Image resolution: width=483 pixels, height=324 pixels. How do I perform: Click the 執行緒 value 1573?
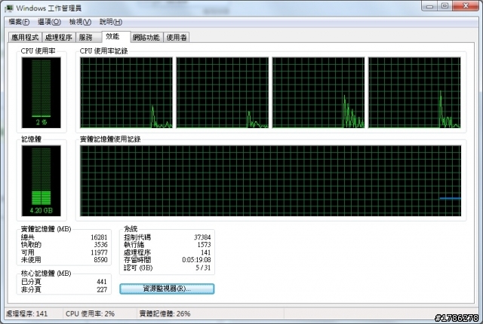coord(204,245)
